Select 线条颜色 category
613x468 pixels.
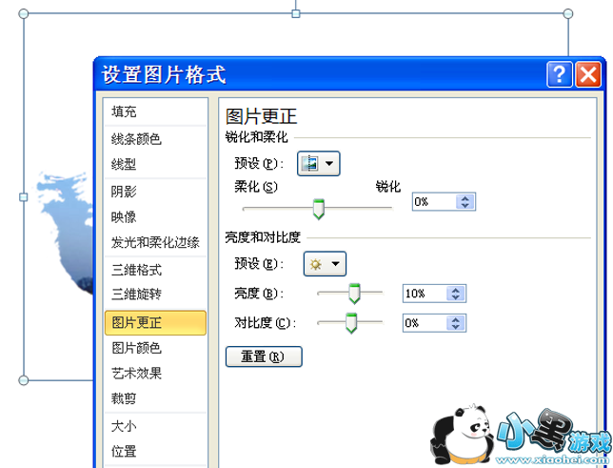tap(155, 138)
